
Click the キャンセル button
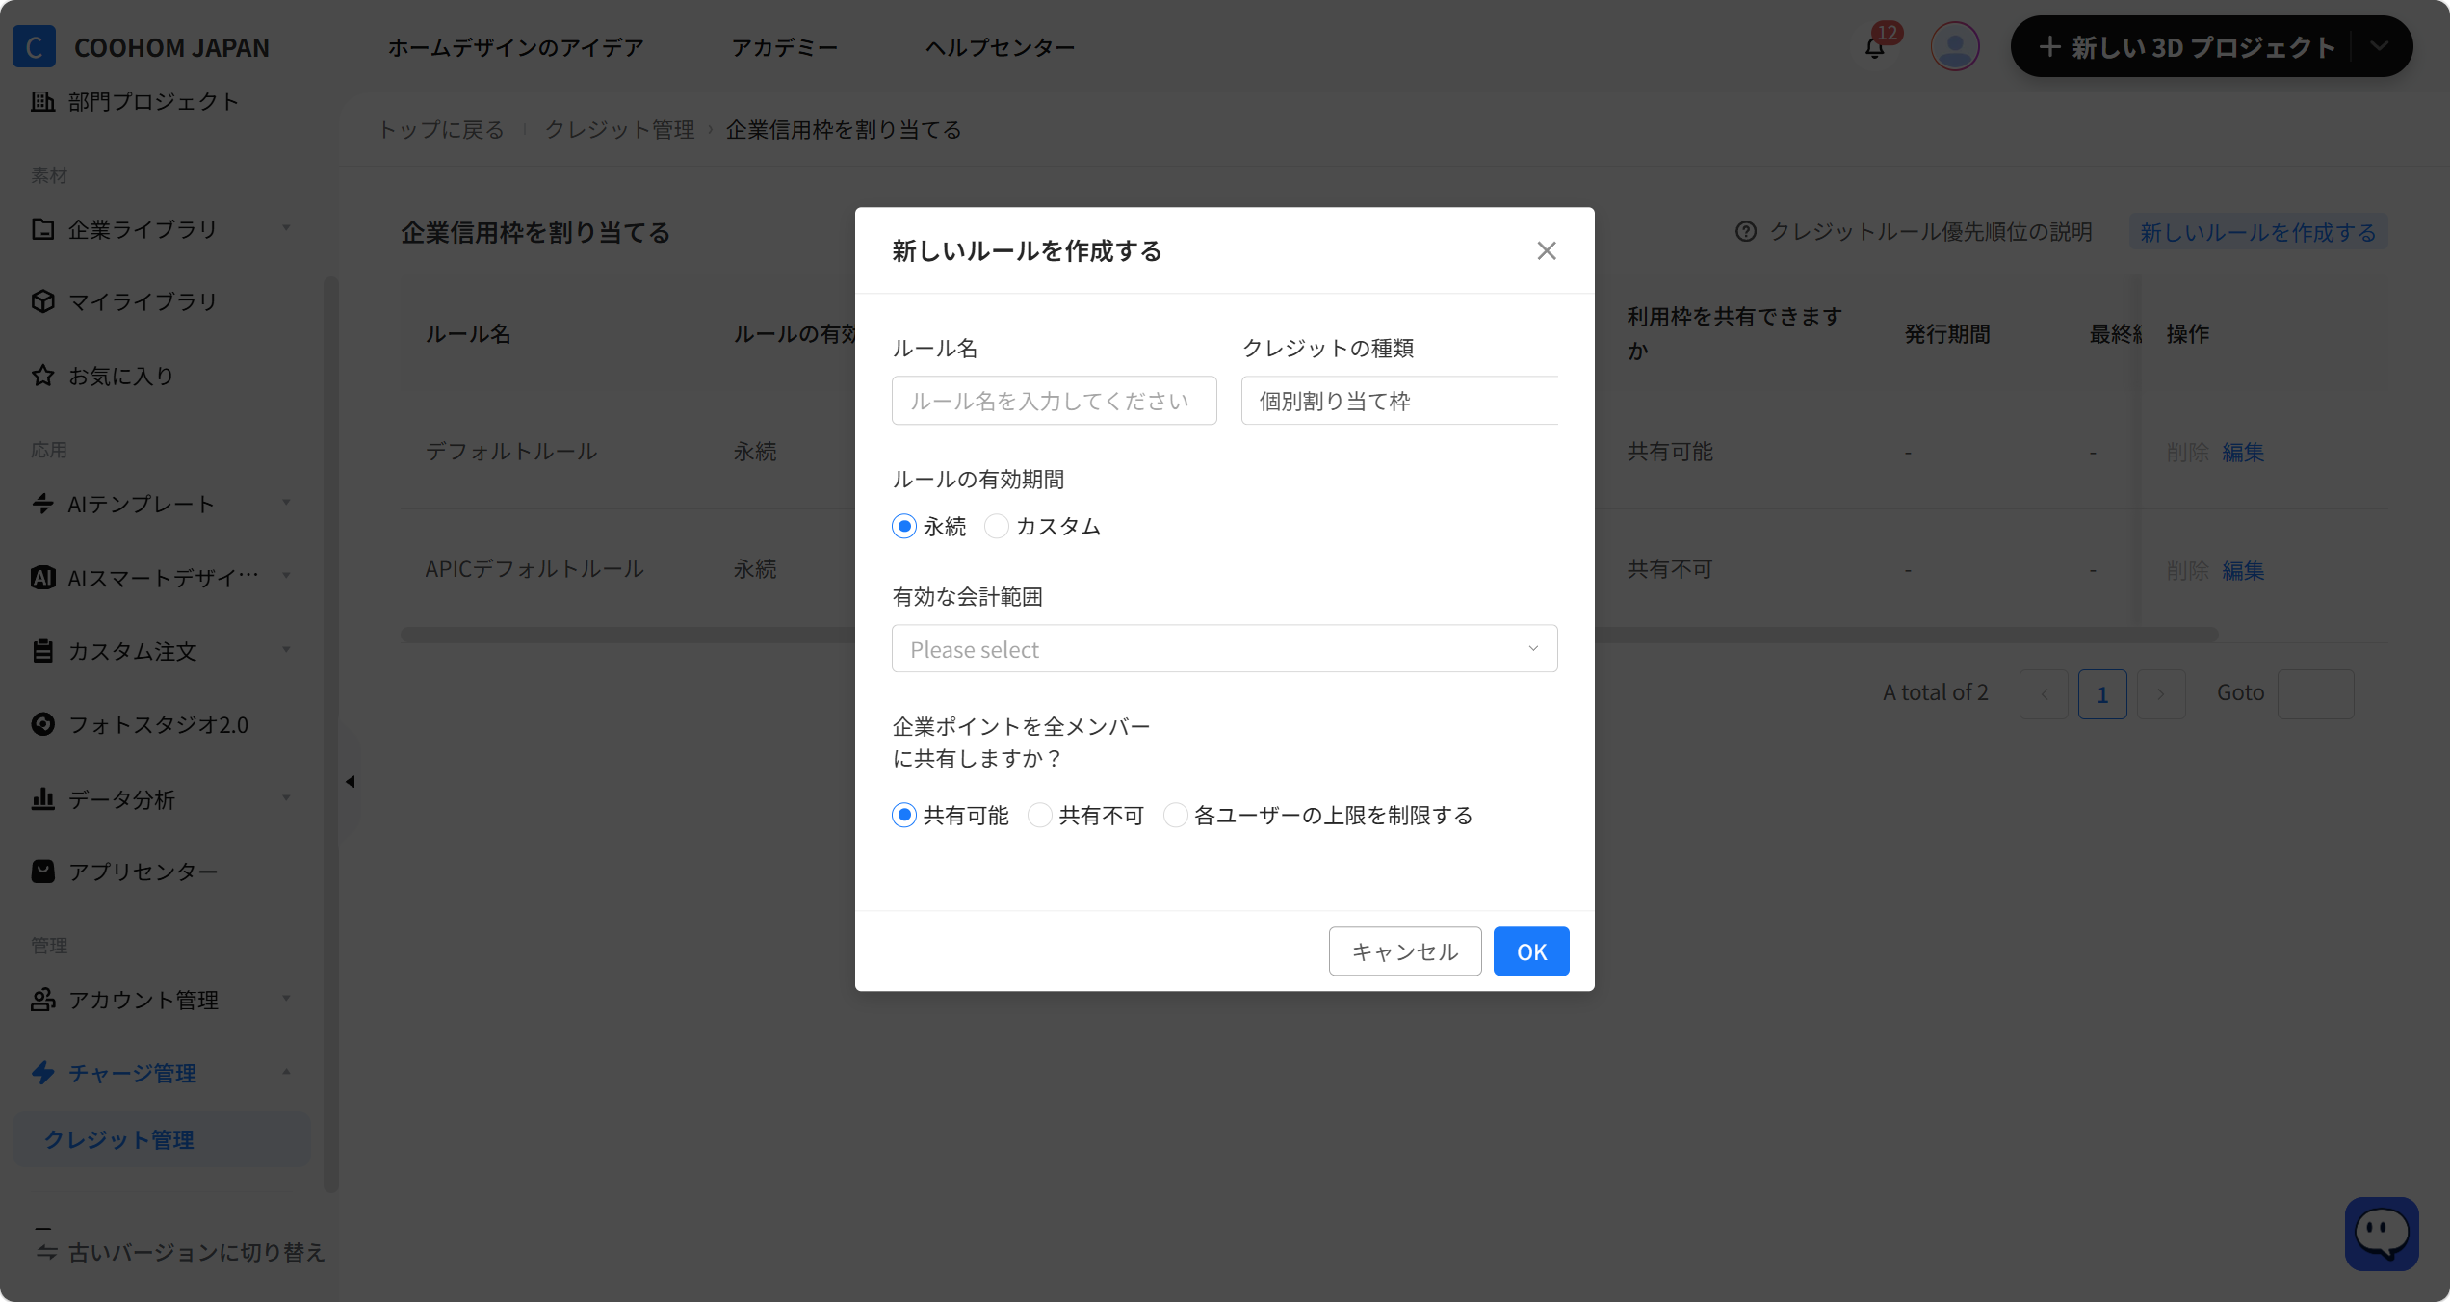click(x=1405, y=951)
